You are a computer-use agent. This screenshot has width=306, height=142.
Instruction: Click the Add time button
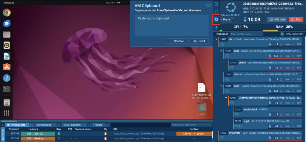click(277, 19)
